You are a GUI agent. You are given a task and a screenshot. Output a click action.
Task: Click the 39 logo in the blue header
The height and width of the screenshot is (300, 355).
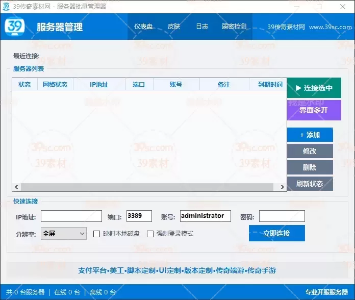pos(15,27)
